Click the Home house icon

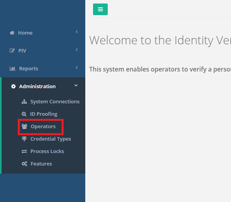click(12, 33)
